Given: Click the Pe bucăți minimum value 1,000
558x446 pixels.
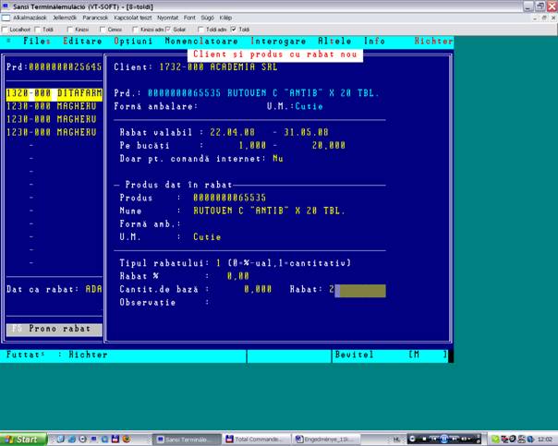Looking at the screenshot, I should (252, 146).
